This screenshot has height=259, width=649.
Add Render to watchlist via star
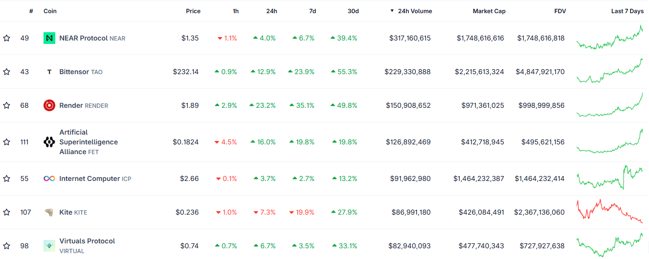pos(7,105)
